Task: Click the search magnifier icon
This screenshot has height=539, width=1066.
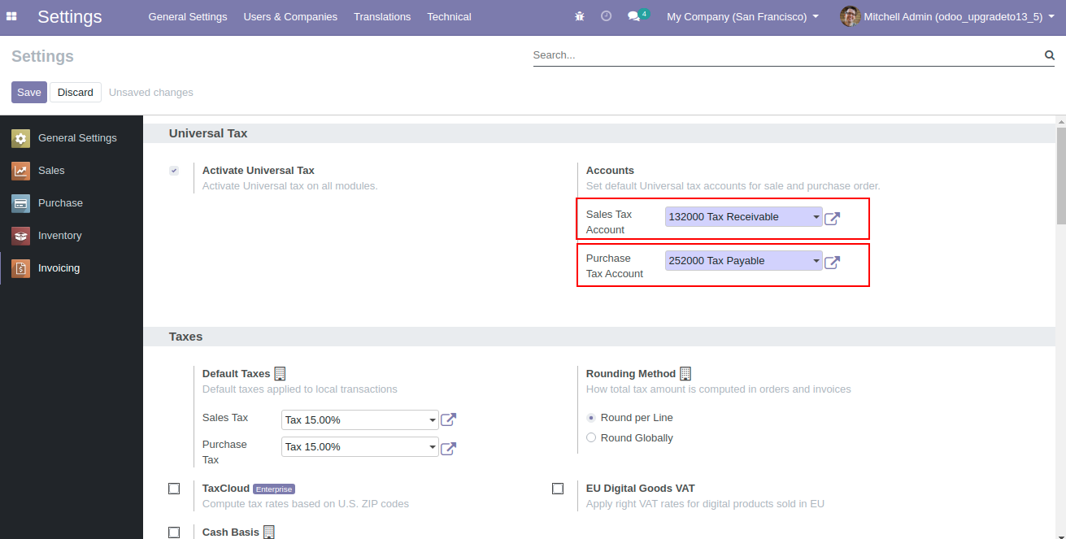Action: [1049, 55]
